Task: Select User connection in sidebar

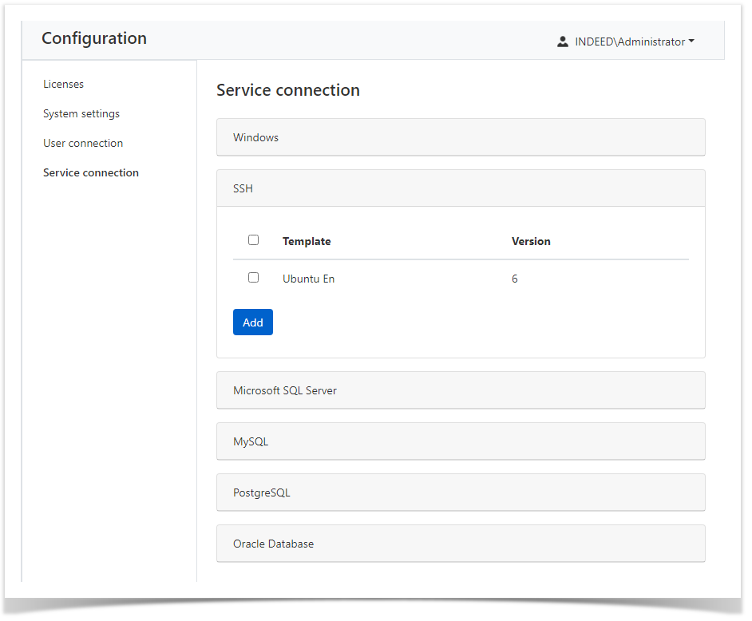Action: (83, 143)
